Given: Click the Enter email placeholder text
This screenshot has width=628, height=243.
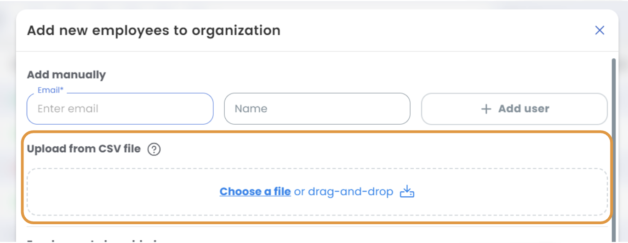Looking at the screenshot, I should [x=68, y=109].
